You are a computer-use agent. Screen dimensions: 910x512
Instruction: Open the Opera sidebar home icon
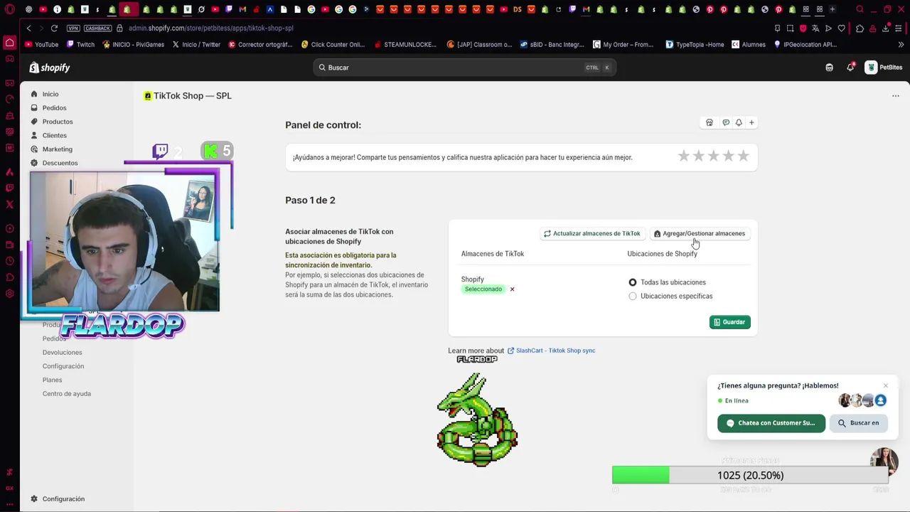(9, 43)
